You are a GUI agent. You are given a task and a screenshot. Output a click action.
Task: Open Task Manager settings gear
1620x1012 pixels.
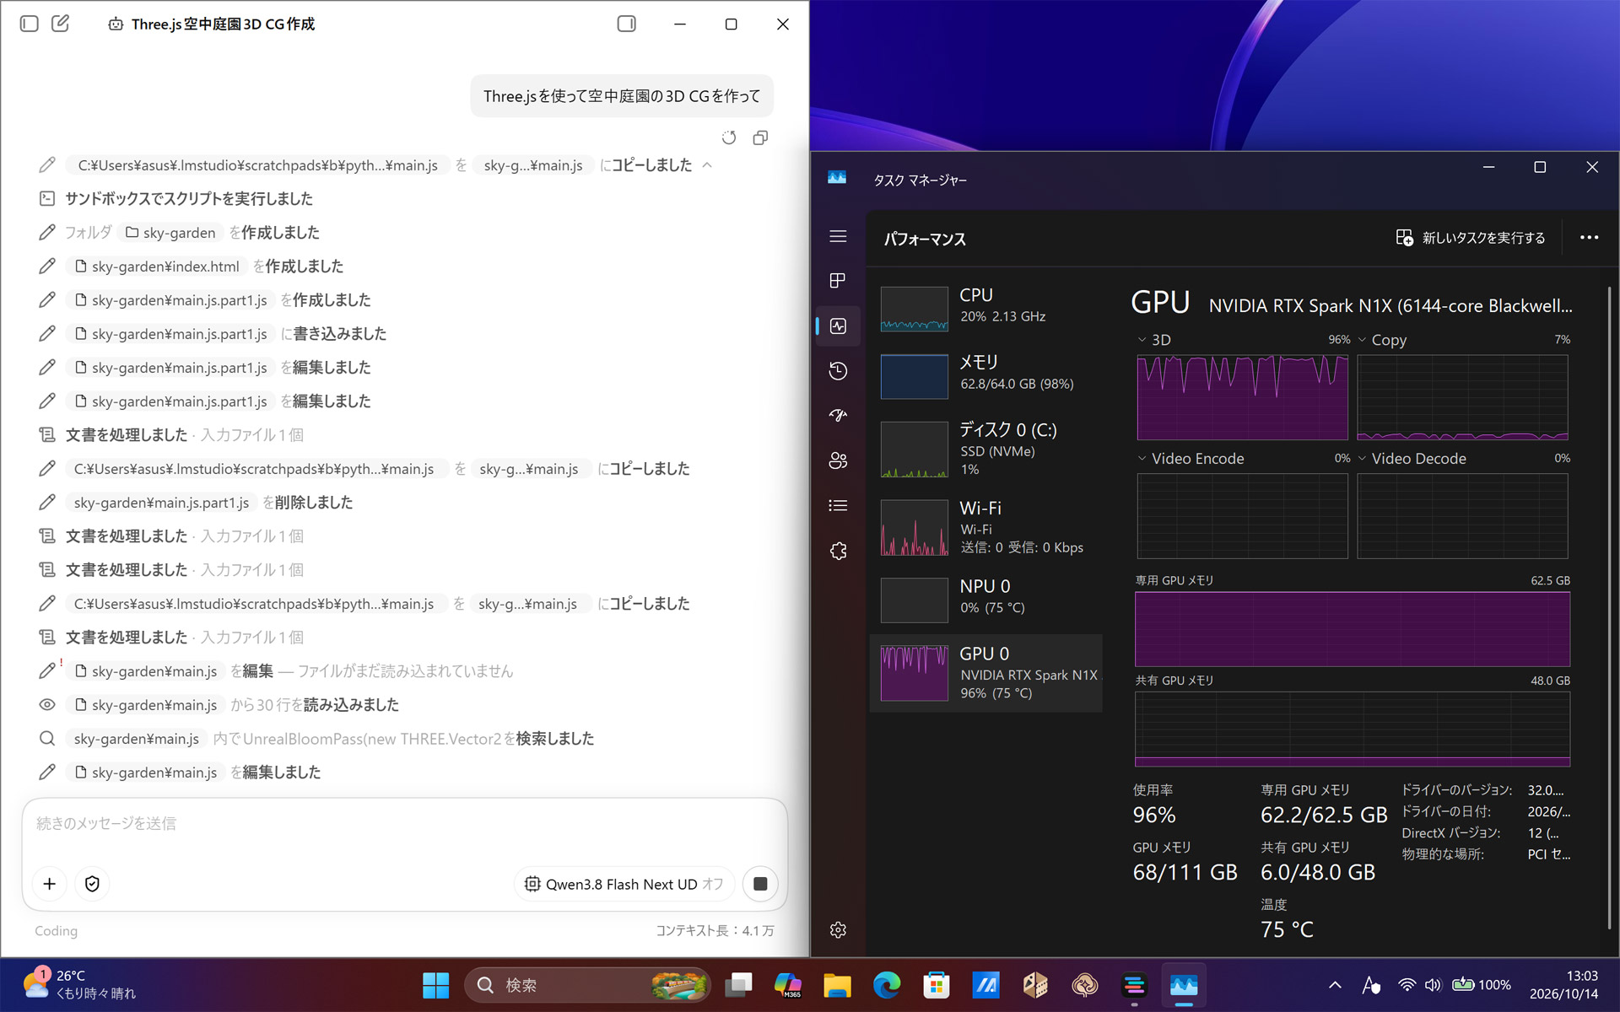click(x=838, y=929)
